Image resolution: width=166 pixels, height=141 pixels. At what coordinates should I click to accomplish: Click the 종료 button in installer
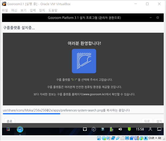tap(9, 121)
